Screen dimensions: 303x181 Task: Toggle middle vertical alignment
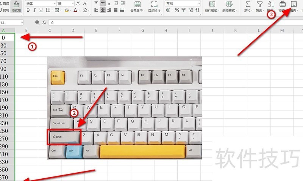[x=103, y=3]
